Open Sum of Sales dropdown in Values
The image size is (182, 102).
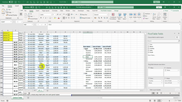(178, 81)
